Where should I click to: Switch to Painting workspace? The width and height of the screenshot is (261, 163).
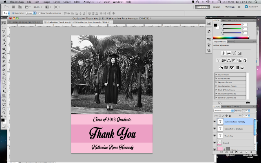pyautogui.click(x=229, y=7)
